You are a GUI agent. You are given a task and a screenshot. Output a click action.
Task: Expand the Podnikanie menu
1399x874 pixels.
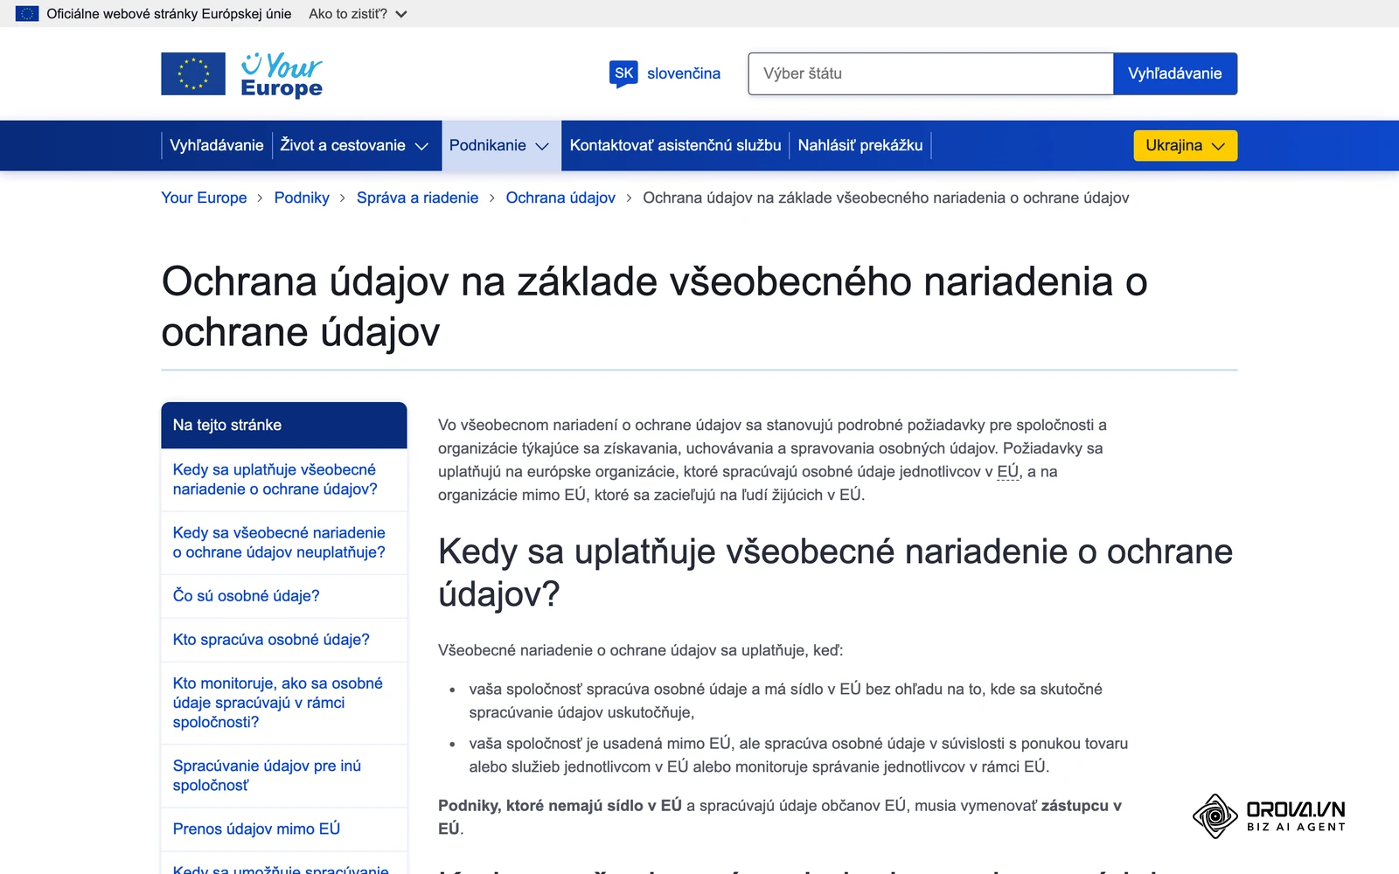pos(499,145)
